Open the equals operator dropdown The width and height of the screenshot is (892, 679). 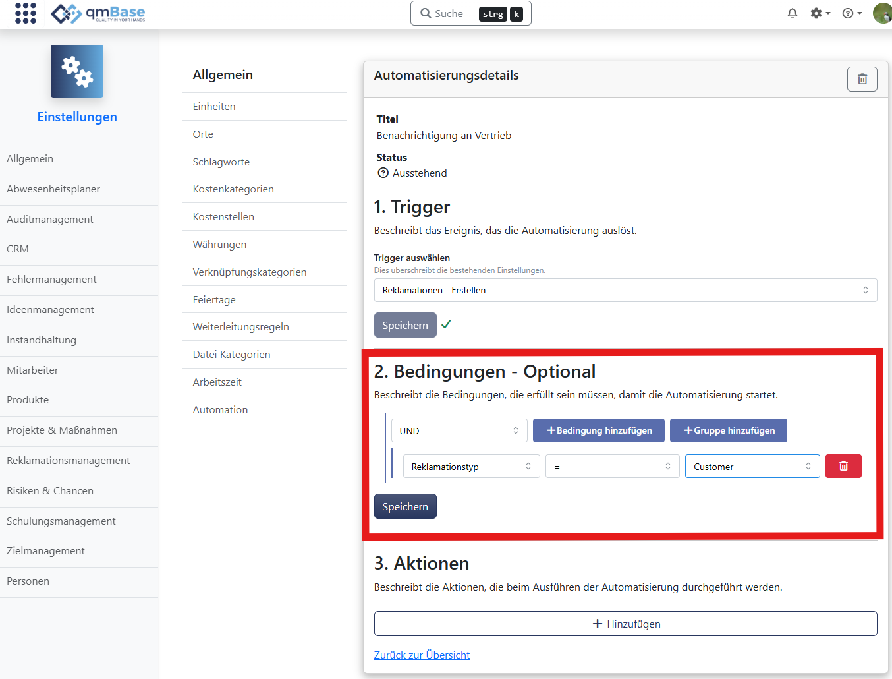pos(612,466)
